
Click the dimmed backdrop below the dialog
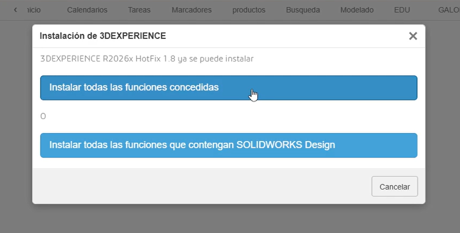point(226,219)
